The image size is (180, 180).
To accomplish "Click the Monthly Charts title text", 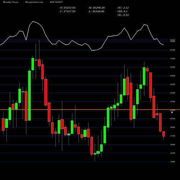I will (10, 2).
